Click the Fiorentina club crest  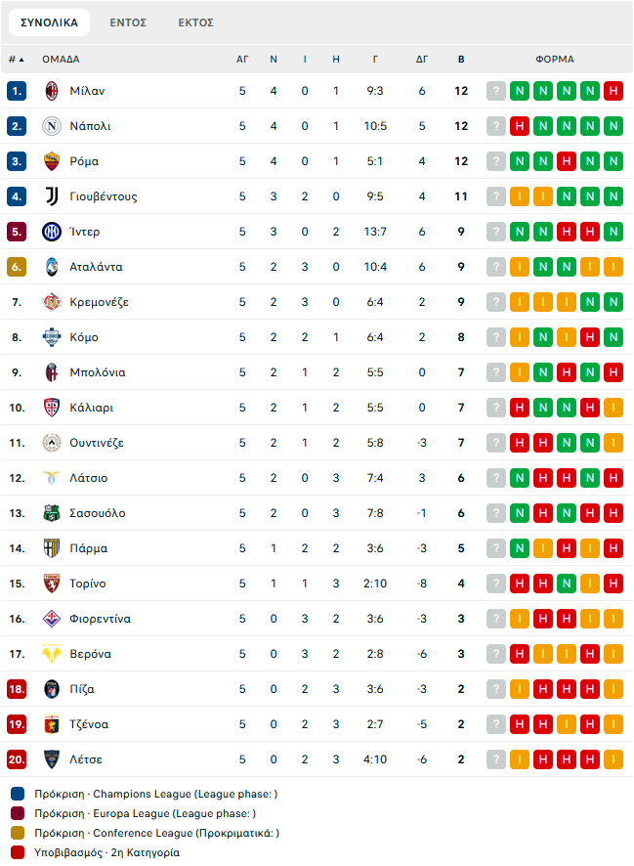[x=52, y=619]
